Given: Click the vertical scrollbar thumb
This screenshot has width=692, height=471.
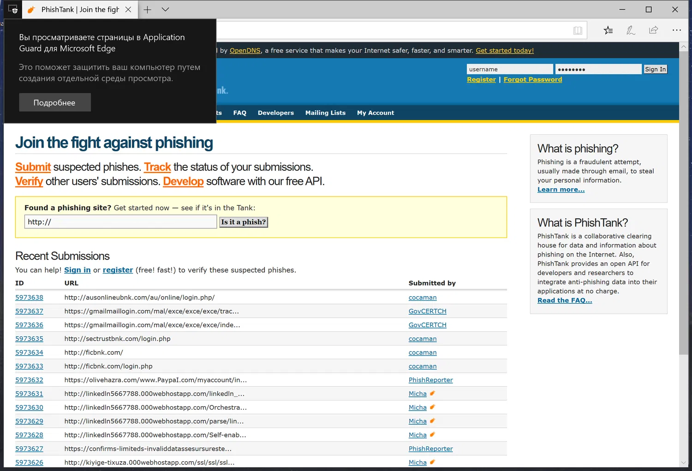Looking at the screenshot, I should [x=684, y=203].
